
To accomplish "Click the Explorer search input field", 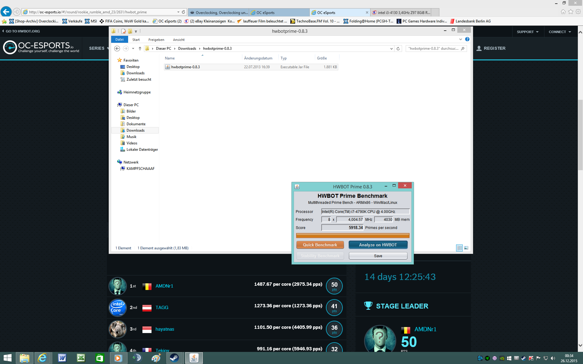I will pyautogui.click(x=433, y=49).
